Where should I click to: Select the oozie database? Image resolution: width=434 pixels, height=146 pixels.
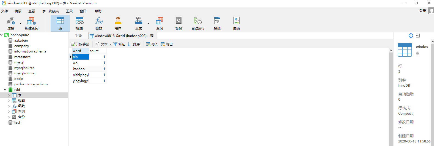(19, 79)
